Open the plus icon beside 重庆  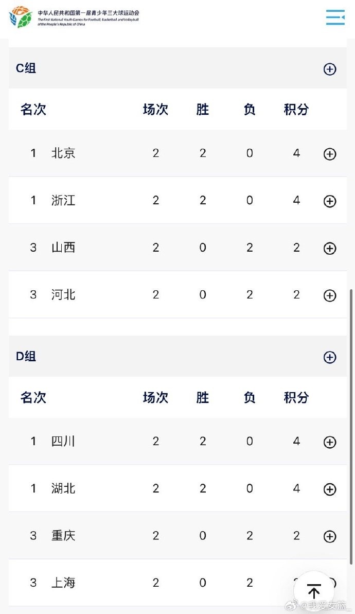point(330,537)
